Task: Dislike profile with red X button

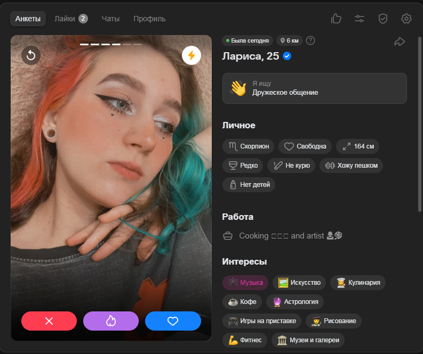Action: tap(49, 321)
